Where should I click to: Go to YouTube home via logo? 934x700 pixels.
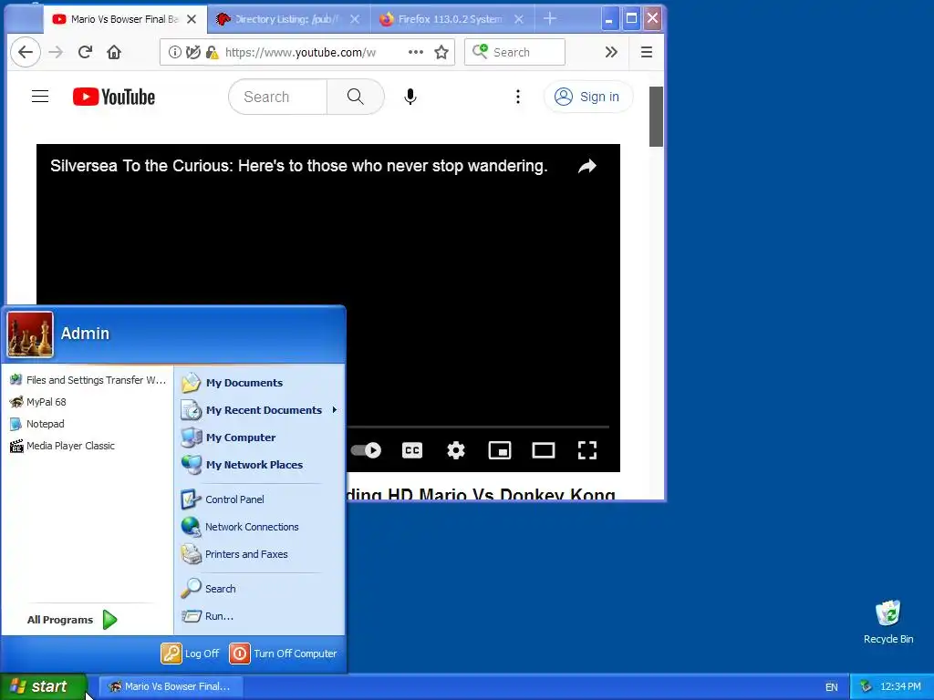pos(114,97)
